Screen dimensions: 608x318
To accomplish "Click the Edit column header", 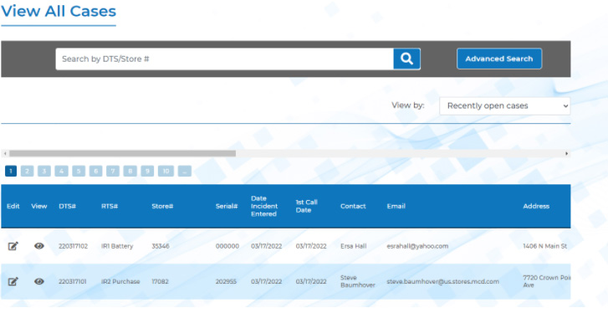I will 13,207.
